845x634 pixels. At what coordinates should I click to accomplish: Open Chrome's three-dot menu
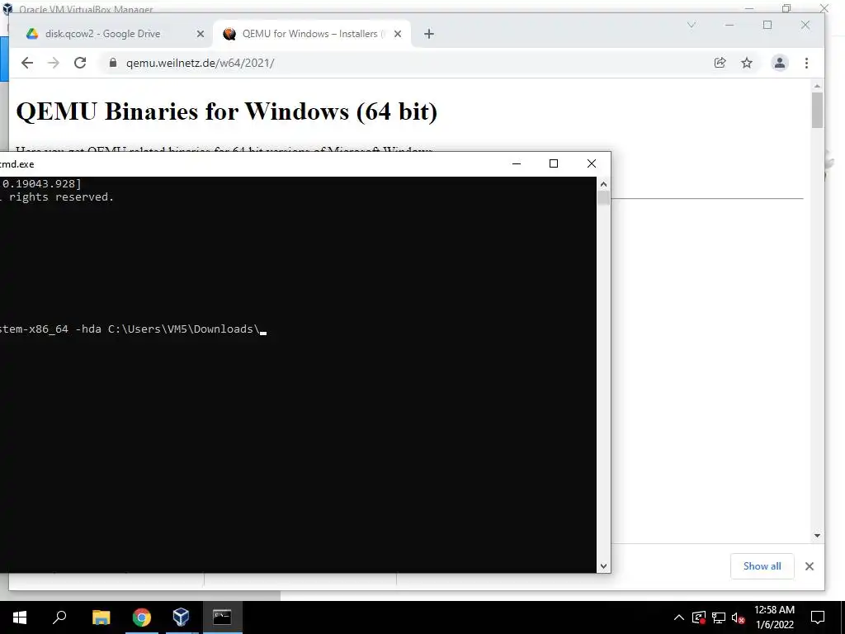coord(806,63)
